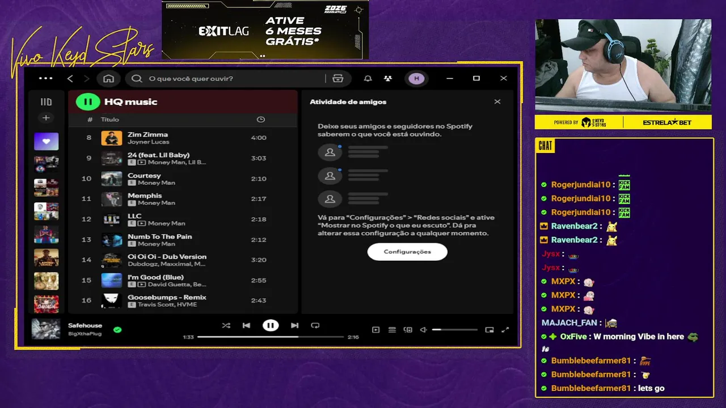Pause the HQ music playlist green button
Viewport: 726px width, 408px height.
88,102
